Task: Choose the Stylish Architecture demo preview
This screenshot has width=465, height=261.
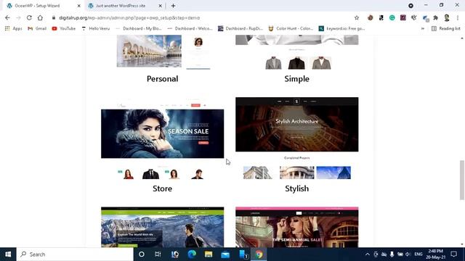Action: click(x=297, y=138)
